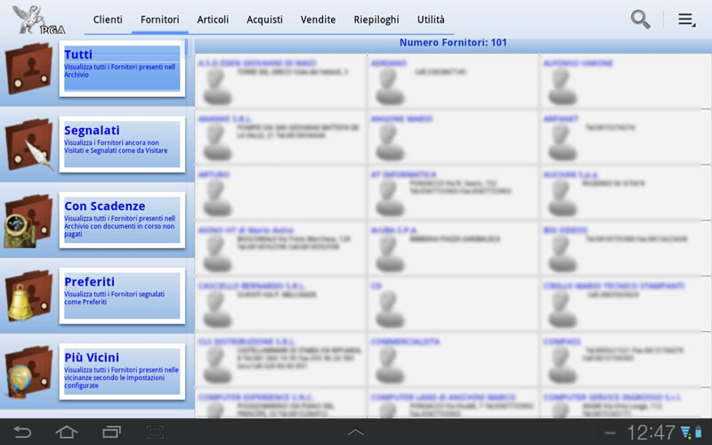Tap the avatar on the ARPANET card
Image resolution: width=712 pixels, height=445 pixels.
(562, 142)
